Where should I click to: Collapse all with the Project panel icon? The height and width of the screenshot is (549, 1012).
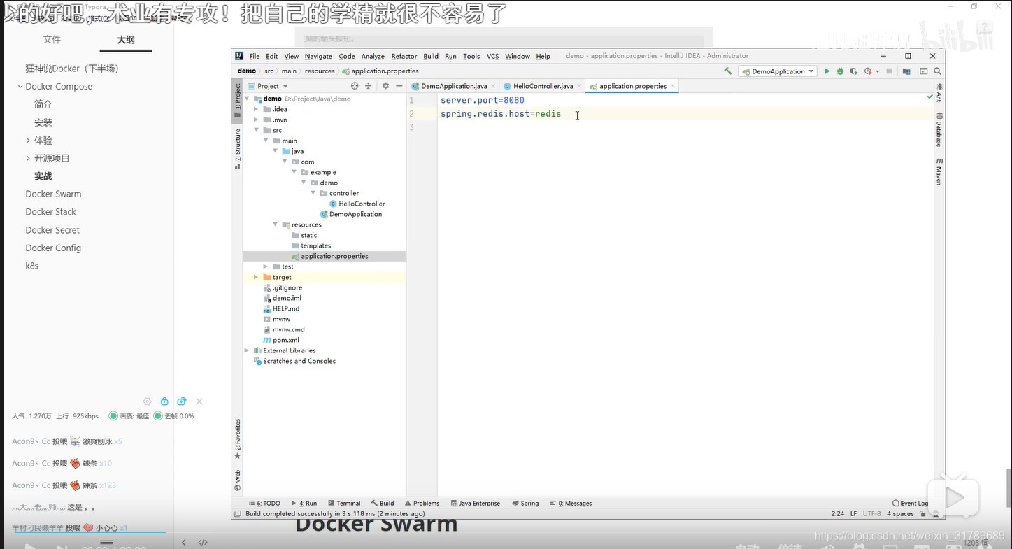tap(369, 86)
